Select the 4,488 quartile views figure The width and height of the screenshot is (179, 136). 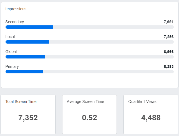(x=151, y=118)
